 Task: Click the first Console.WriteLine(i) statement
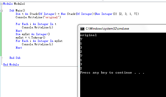click(x=37, y=28)
